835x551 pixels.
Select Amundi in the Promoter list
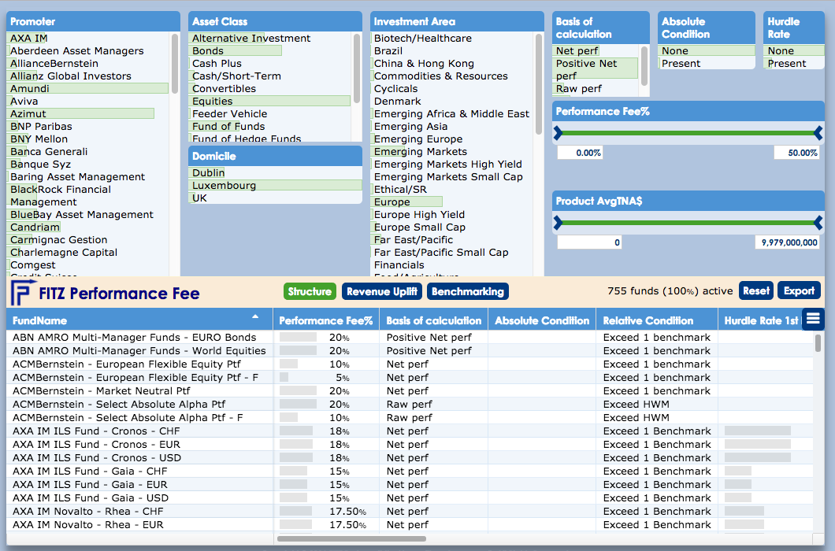(x=30, y=89)
